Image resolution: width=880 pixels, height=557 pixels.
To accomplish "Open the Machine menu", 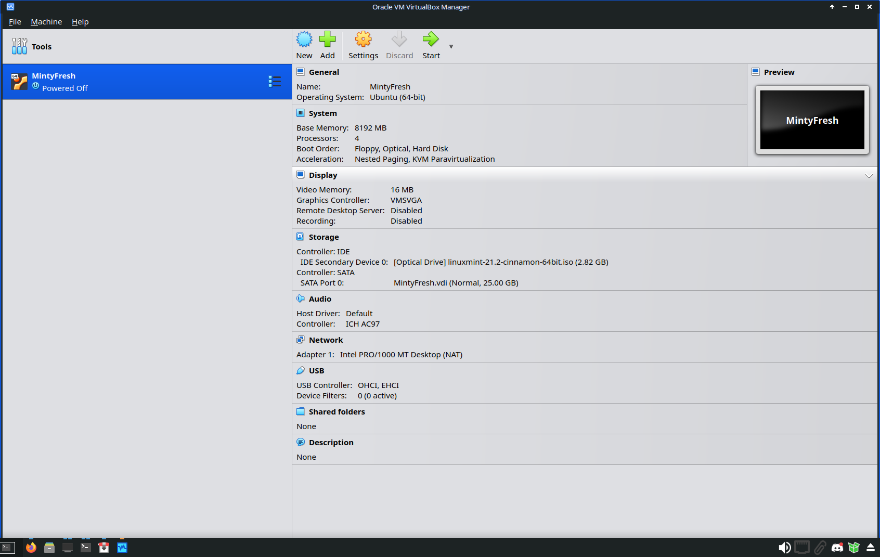I will tap(46, 22).
